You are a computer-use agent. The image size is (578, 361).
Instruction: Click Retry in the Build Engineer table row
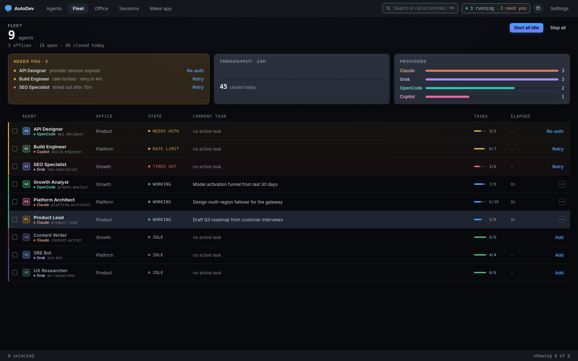558,149
